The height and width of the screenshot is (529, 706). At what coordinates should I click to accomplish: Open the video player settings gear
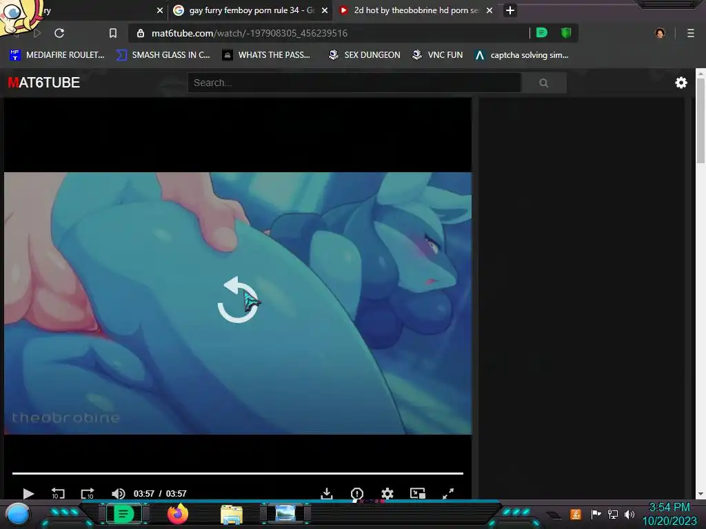(x=387, y=493)
